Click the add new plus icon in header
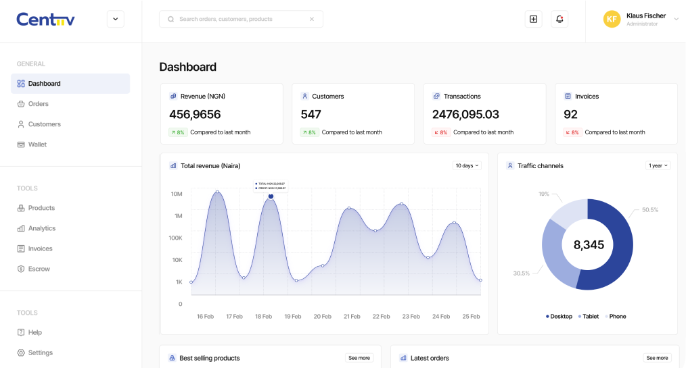Screen dimensions: 686x368 coord(533,19)
